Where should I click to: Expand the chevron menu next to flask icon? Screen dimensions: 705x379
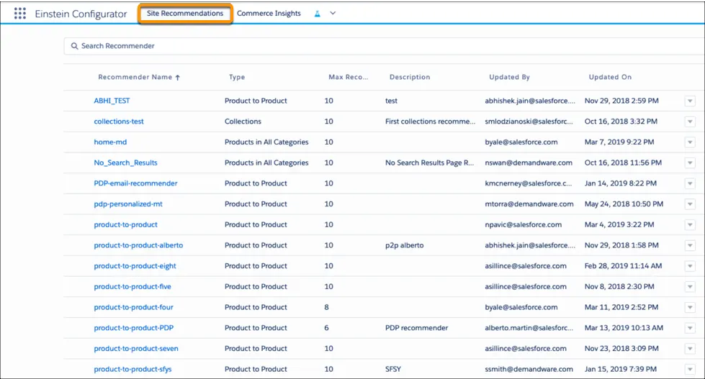tap(333, 14)
